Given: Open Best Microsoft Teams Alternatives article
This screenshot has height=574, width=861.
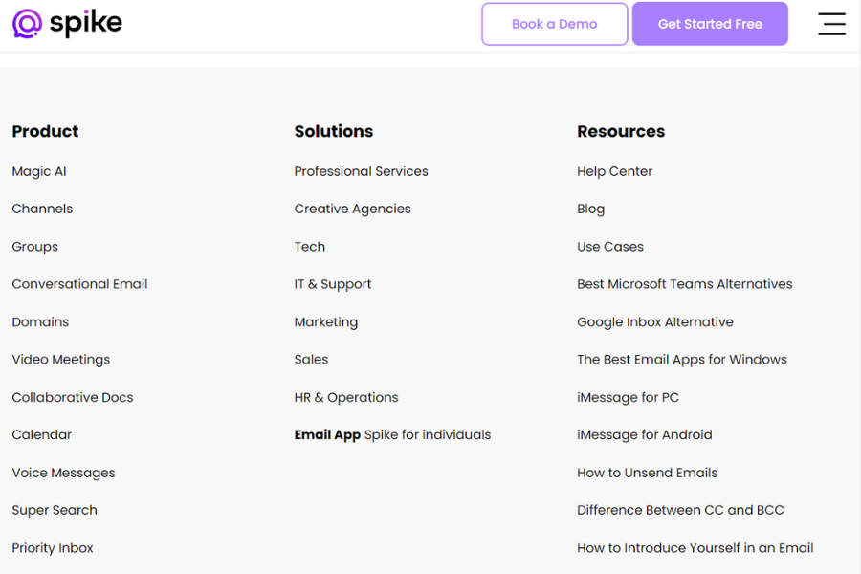Looking at the screenshot, I should click(684, 284).
